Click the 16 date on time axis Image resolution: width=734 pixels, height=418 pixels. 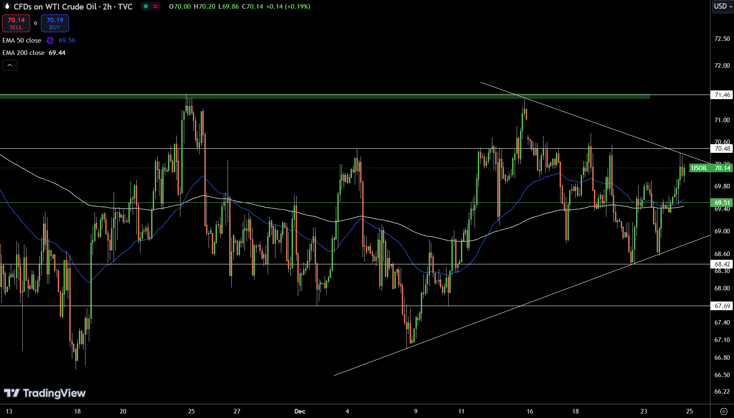tap(530, 411)
